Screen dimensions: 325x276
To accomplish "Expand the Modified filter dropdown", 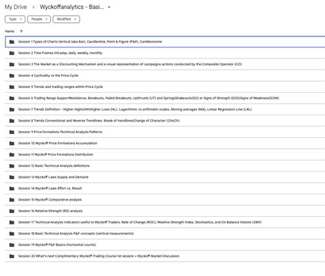I will pos(67,19).
